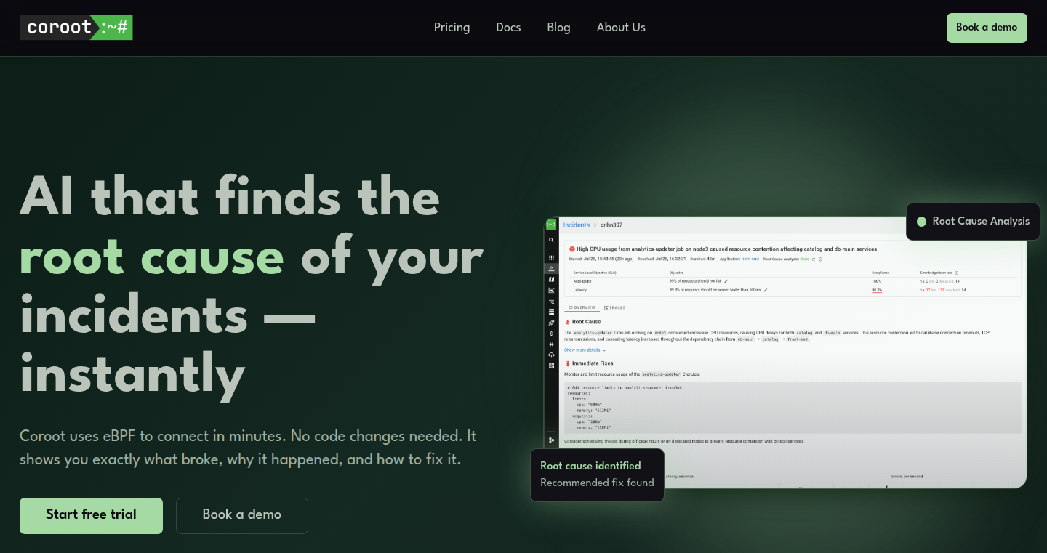Click the Immediate Fixes heading
Viewport: 1047px width, 553px height.
click(x=593, y=363)
